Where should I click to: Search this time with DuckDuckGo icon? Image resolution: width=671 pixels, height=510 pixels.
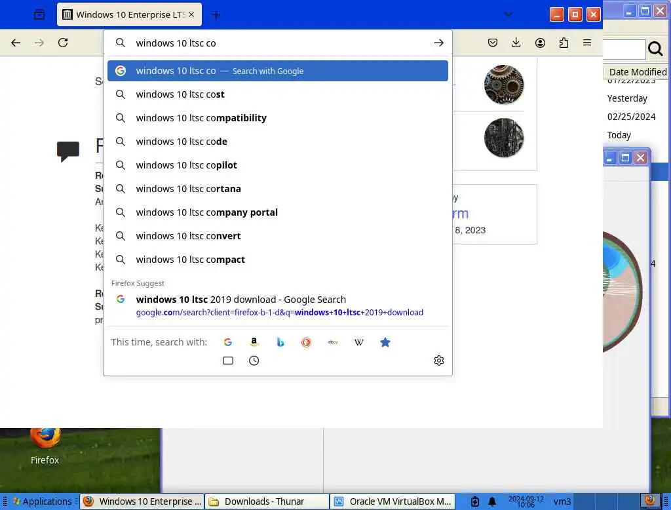click(x=307, y=342)
